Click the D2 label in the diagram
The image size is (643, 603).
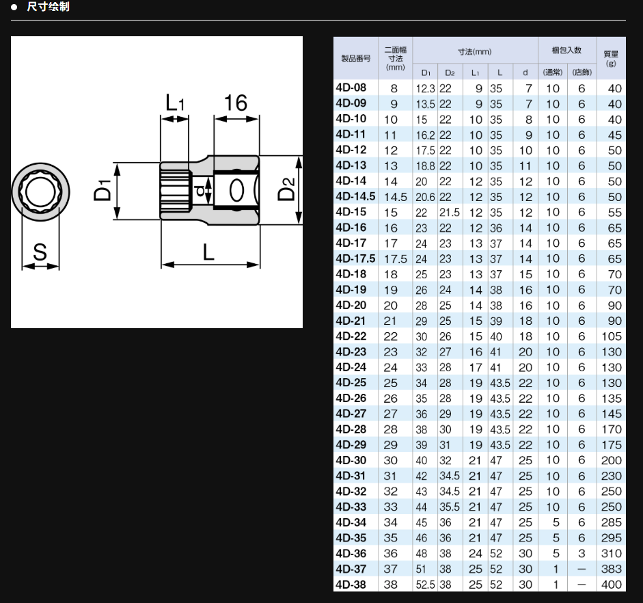287,189
